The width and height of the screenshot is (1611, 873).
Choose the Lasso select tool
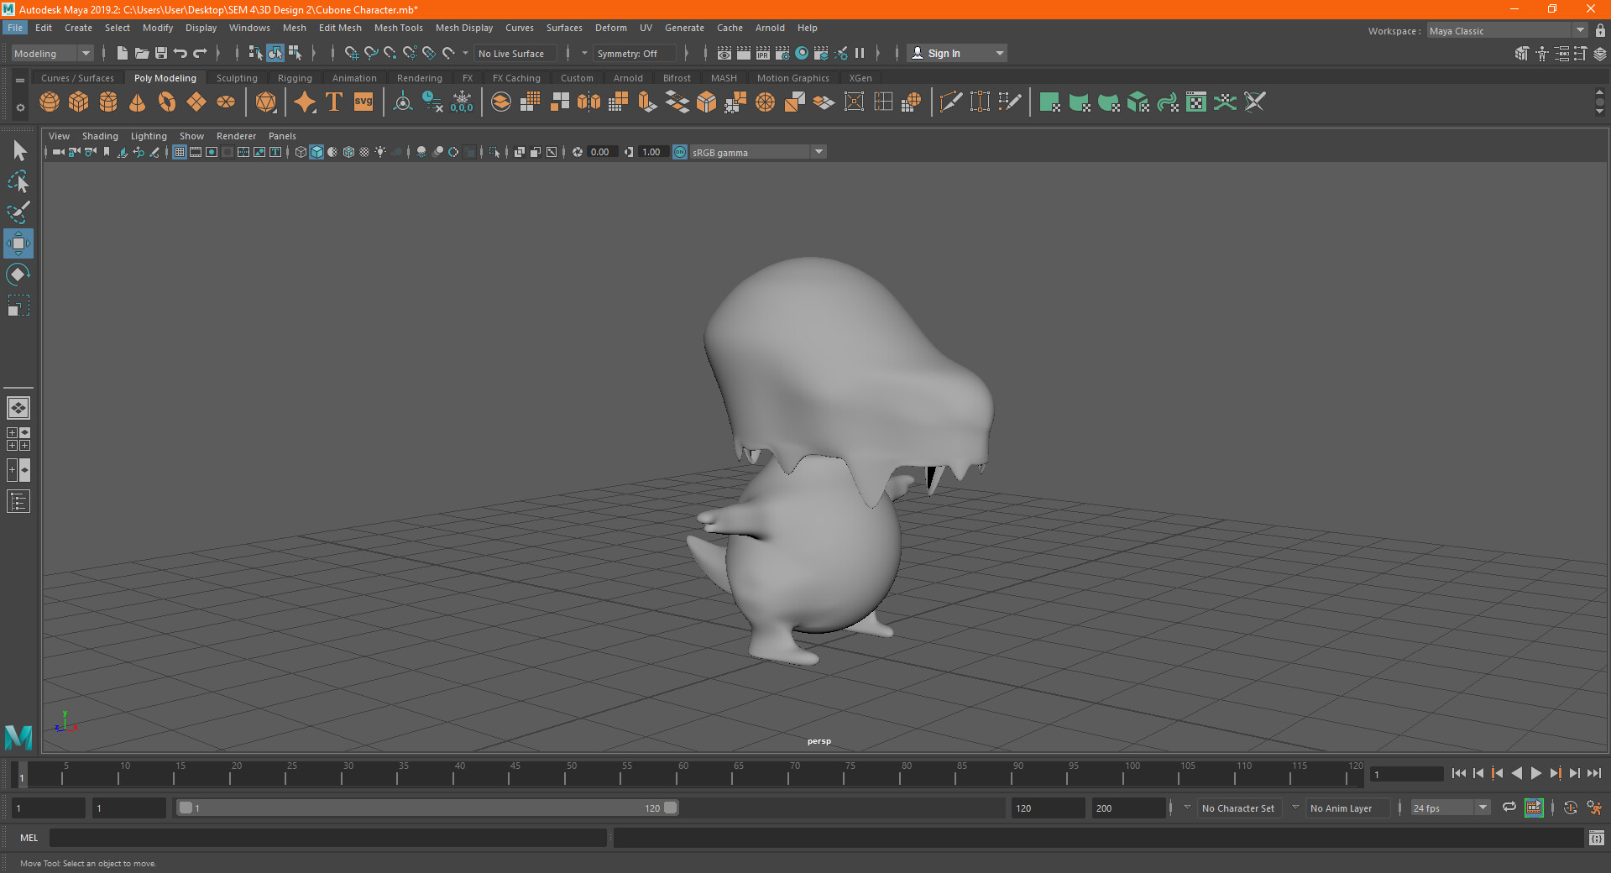coord(18,182)
